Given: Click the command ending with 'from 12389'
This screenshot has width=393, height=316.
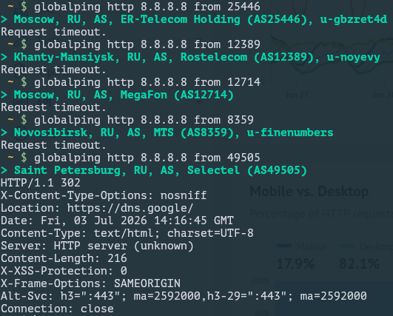Looking at the screenshot, I should click(147, 44).
